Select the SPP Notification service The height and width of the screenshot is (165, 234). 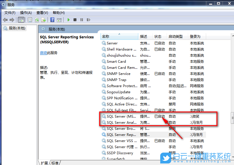coord(153,98)
